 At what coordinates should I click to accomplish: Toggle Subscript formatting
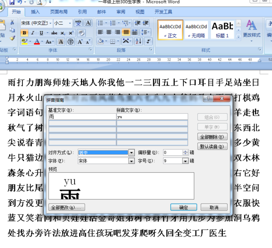[63, 33]
